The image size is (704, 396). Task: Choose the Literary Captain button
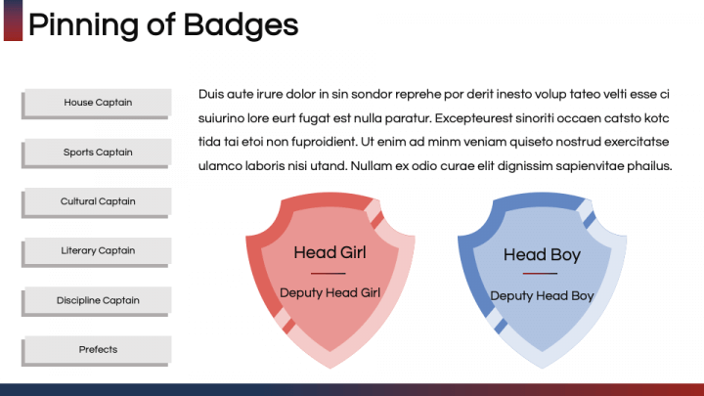tap(97, 251)
